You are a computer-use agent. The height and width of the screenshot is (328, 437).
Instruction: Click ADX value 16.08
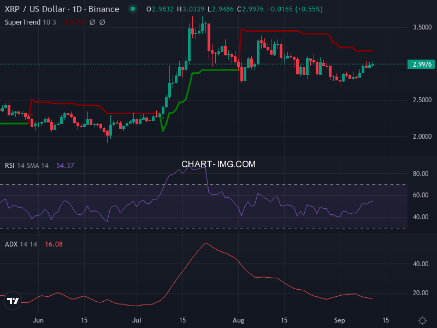click(54, 244)
